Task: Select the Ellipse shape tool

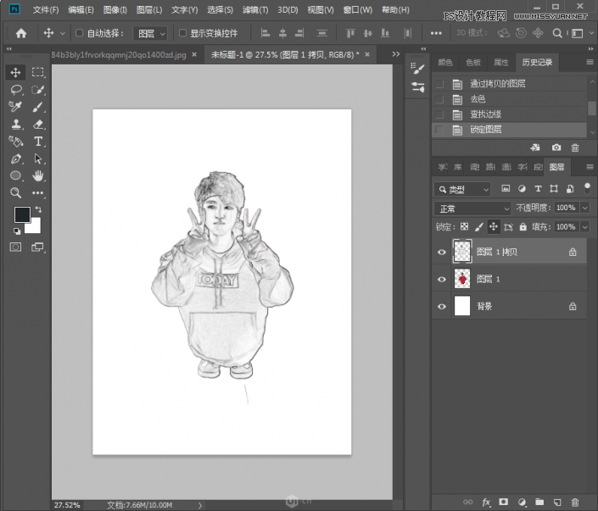Action: click(x=15, y=175)
